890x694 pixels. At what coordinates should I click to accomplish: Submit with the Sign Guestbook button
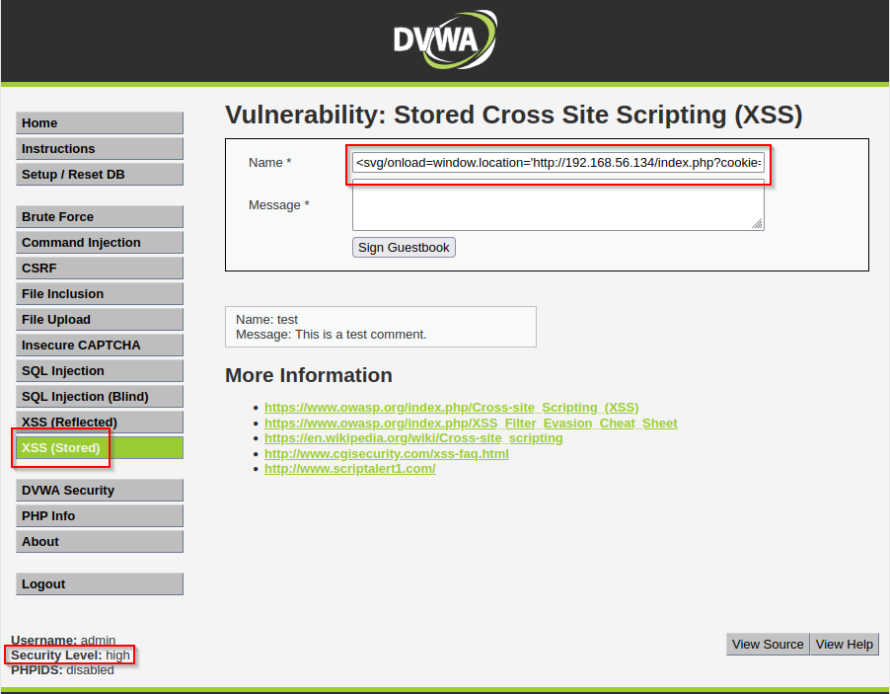(404, 248)
